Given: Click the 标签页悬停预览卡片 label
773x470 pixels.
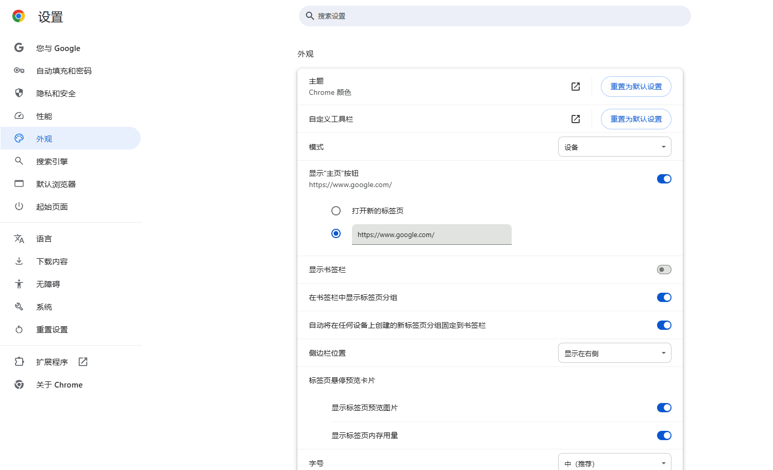Looking at the screenshot, I should tap(342, 380).
